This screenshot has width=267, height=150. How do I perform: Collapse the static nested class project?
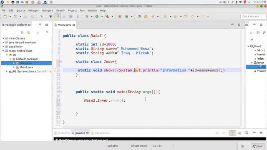(3, 51)
